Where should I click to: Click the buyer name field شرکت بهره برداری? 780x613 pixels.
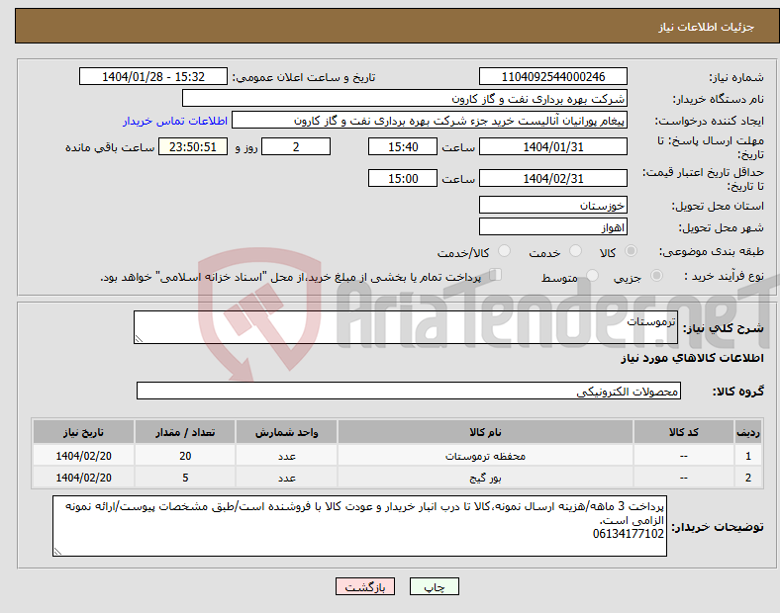pos(405,98)
